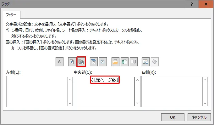Screen dimensions: 214x125
Task: Click the 中央部(C): label
Action: click(83, 72)
